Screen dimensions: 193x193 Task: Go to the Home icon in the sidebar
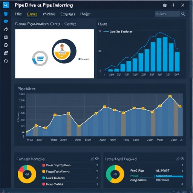click(6, 29)
